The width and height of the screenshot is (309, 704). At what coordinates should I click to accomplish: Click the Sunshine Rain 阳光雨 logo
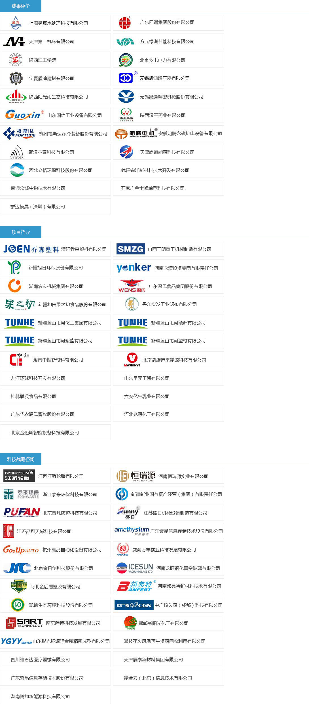(x=16, y=96)
